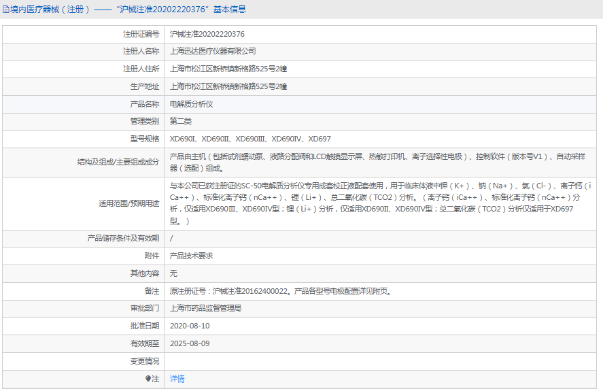Click structure description starting 产品由主机
The height and width of the screenshot is (391, 603).
(x=377, y=163)
